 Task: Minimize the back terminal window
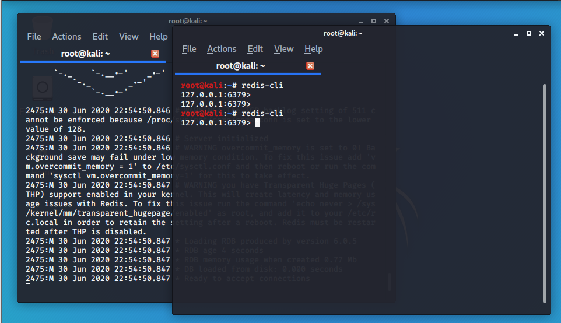tap(361, 22)
